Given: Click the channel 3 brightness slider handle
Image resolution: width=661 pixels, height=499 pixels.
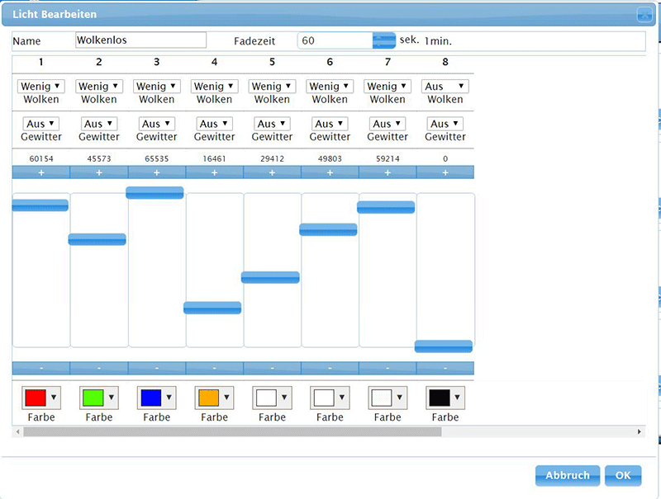Looking at the screenshot, I should tap(155, 192).
